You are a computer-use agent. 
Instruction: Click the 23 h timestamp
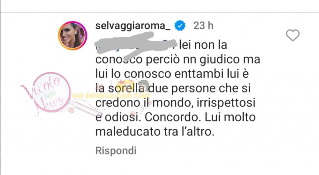click(x=203, y=26)
